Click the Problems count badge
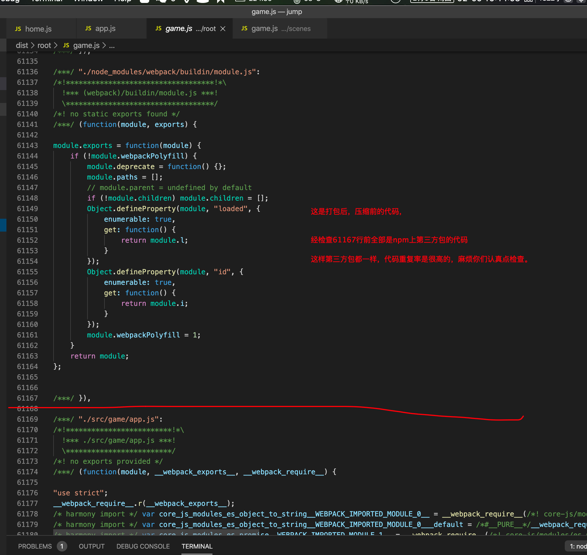 62,546
